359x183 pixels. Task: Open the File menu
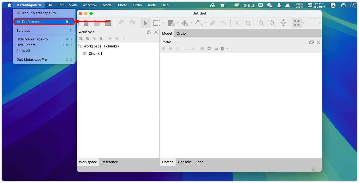point(49,5)
